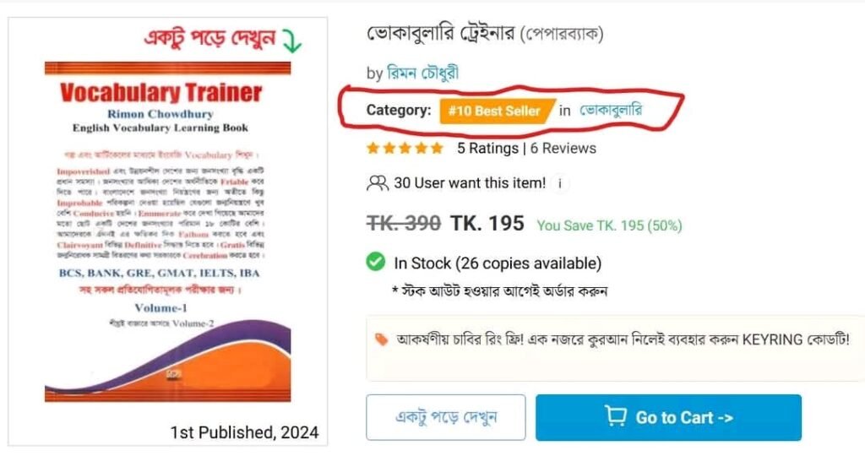Open the Vocabulary Trainer book cover thumbnail

click(168, 231)
